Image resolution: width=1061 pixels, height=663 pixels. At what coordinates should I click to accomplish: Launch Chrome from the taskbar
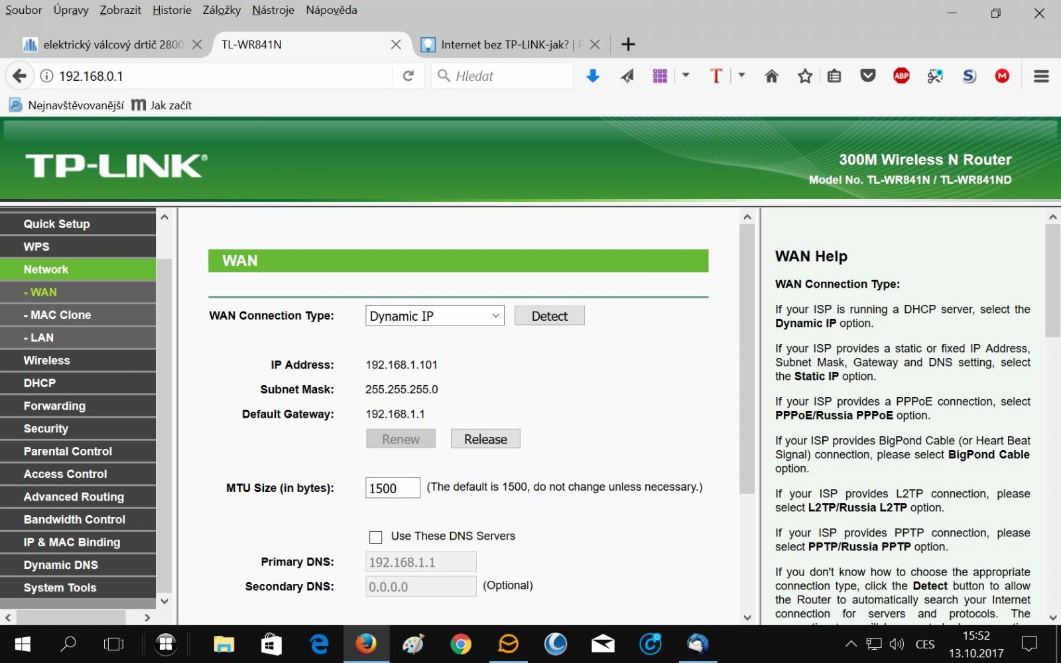tap(461, 644)
